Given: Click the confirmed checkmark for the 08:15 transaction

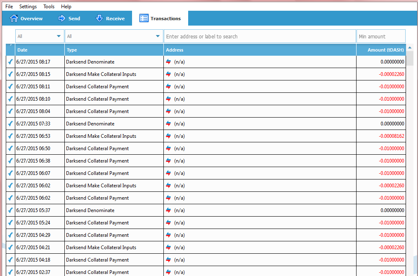Looking at the screenshot, I should [x=10, y=74].
